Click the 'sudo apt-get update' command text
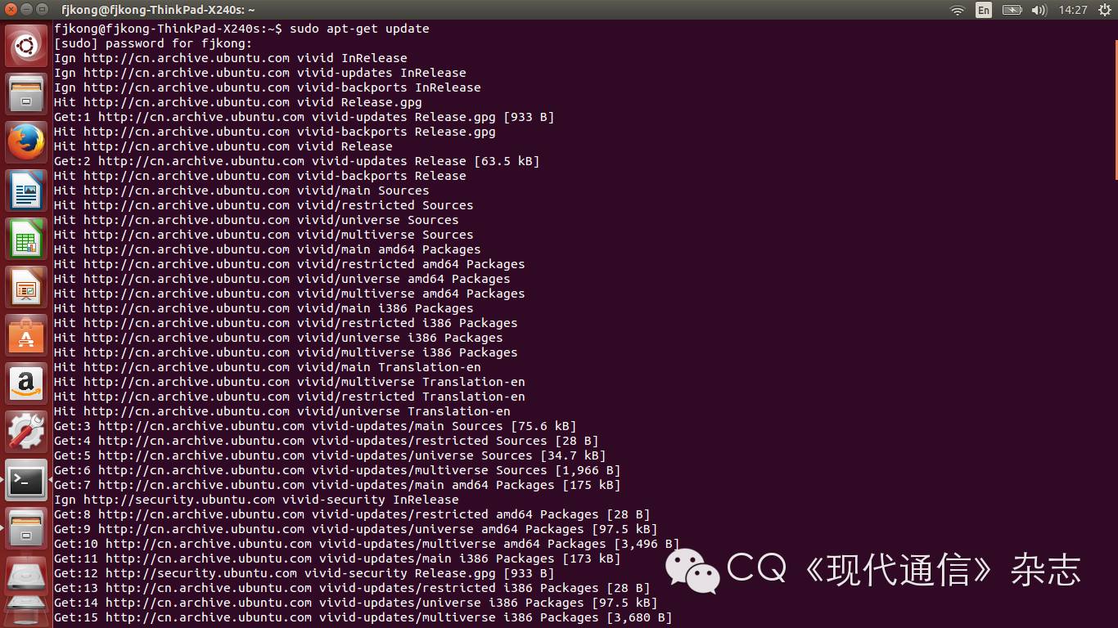This screenshot has width=1118, height=628. (x=358, y=29)
